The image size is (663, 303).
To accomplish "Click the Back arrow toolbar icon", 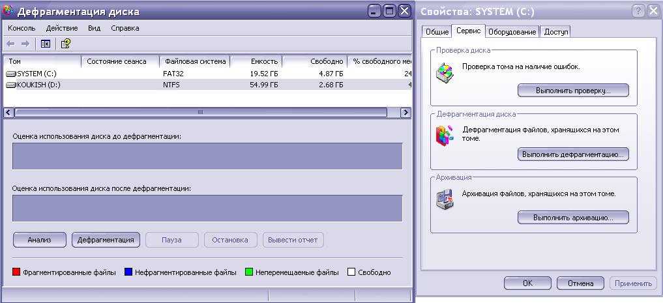I will click(10, 44).
